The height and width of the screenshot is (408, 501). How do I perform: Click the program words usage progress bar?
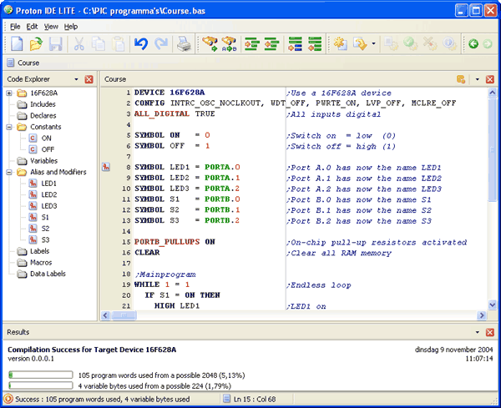point(41,375)
